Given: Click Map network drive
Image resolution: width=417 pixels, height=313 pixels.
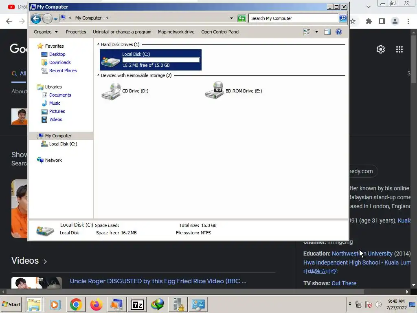Looking at the screenshot, I should pos(176,32).
